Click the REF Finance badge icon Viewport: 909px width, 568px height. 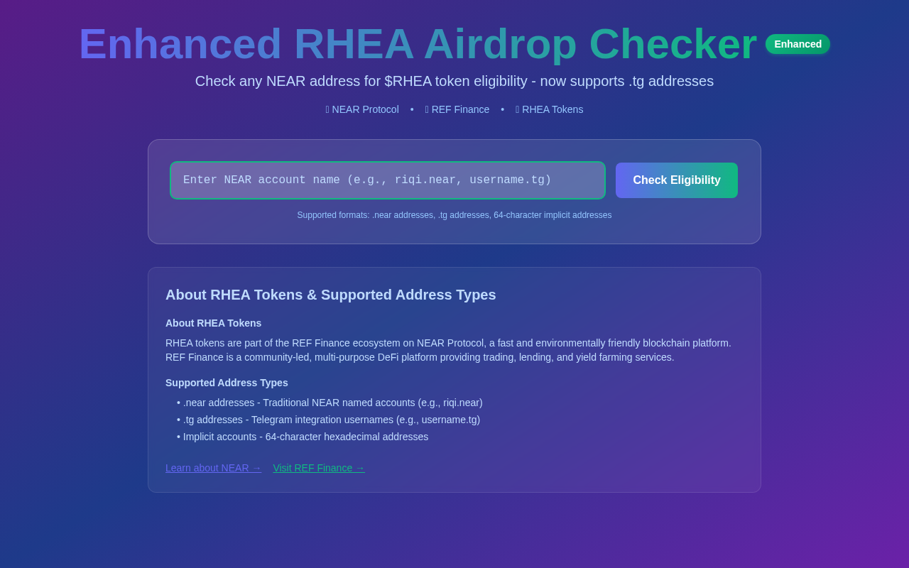coord(428,109)
